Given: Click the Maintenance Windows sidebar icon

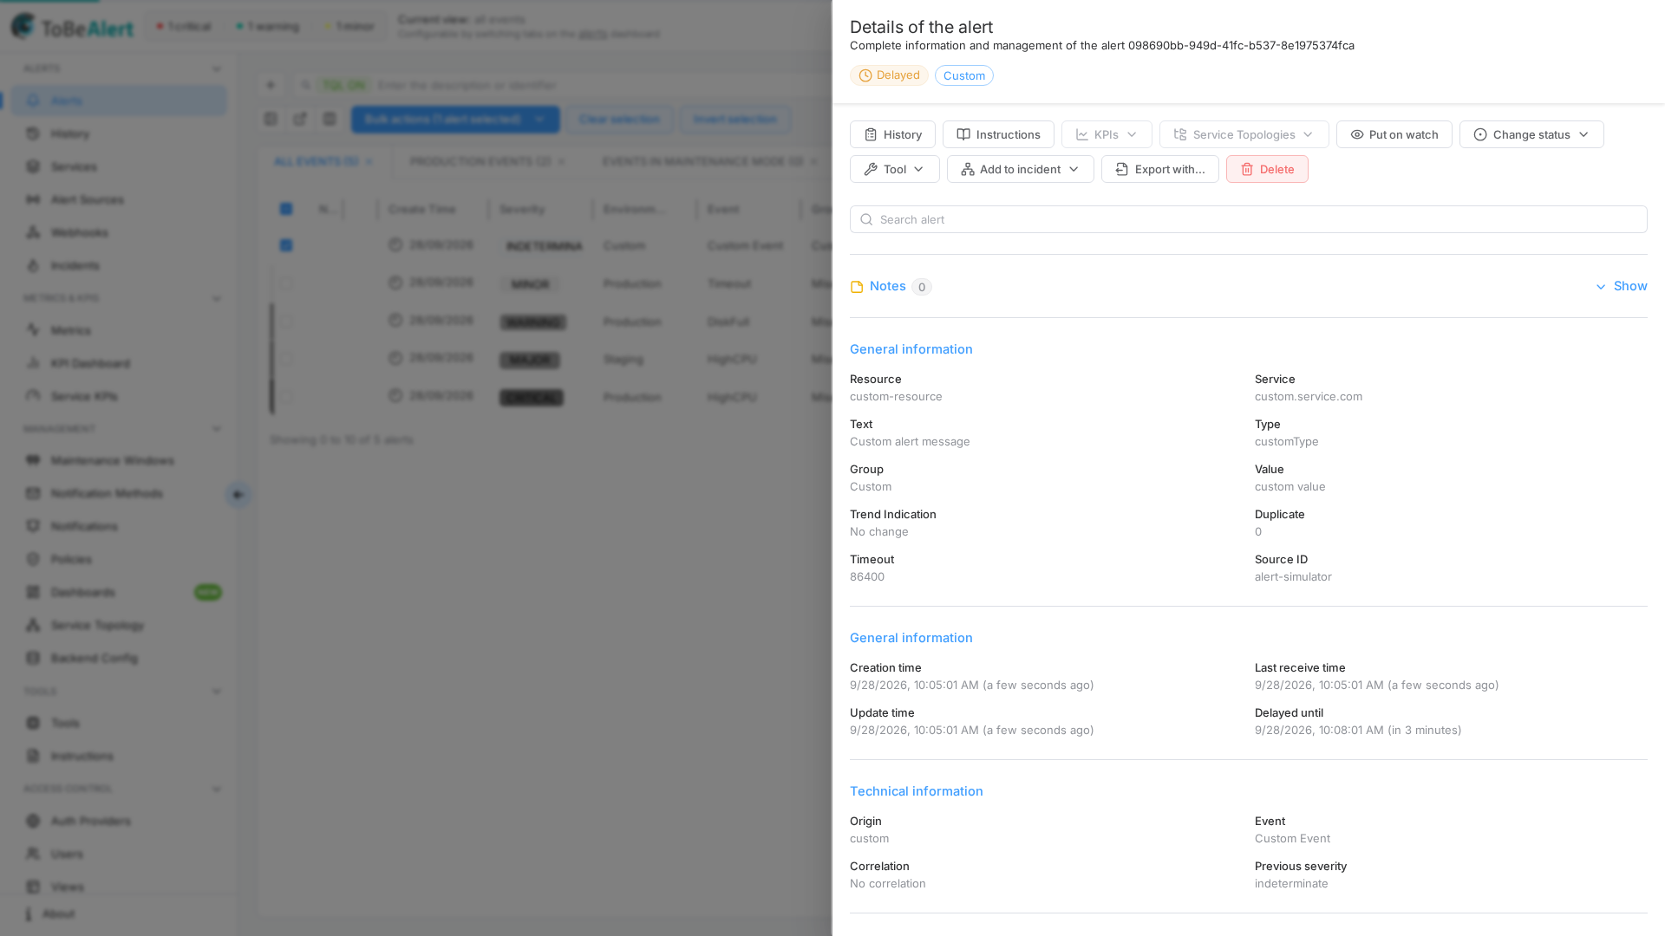Looking at the screenshot, I should (x=33, y=460).
